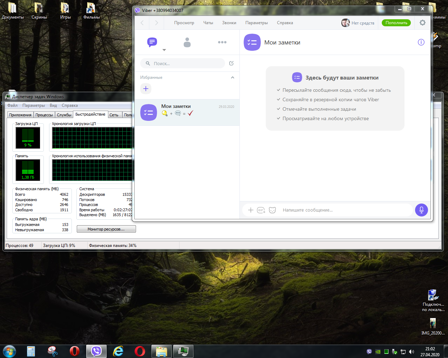The width and height of the screenshot is (448, 358).
Task: Expand the chats filter dropdown arrow
Action: tap(164, 50)
